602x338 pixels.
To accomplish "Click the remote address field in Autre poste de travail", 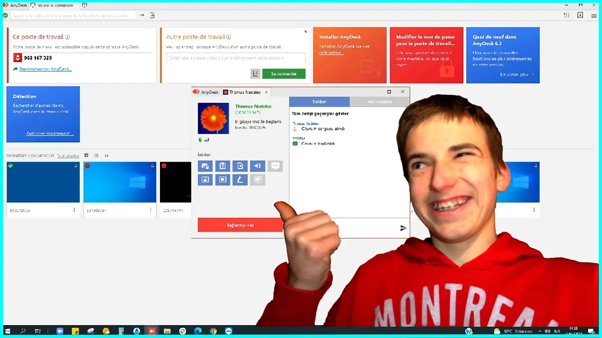I will [x=236, y=58].
